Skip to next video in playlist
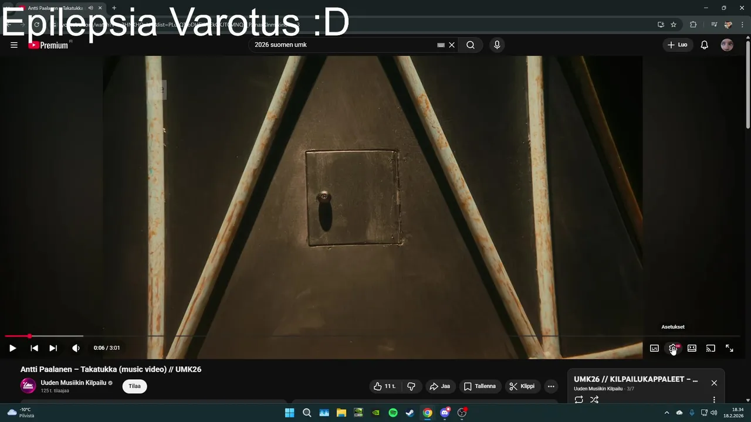This screenshot has width=751, height=422. (x=53, y=348)
